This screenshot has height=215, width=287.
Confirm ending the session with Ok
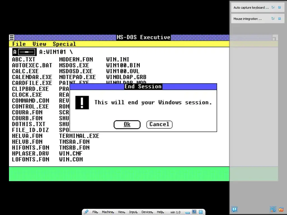[127, 125]
